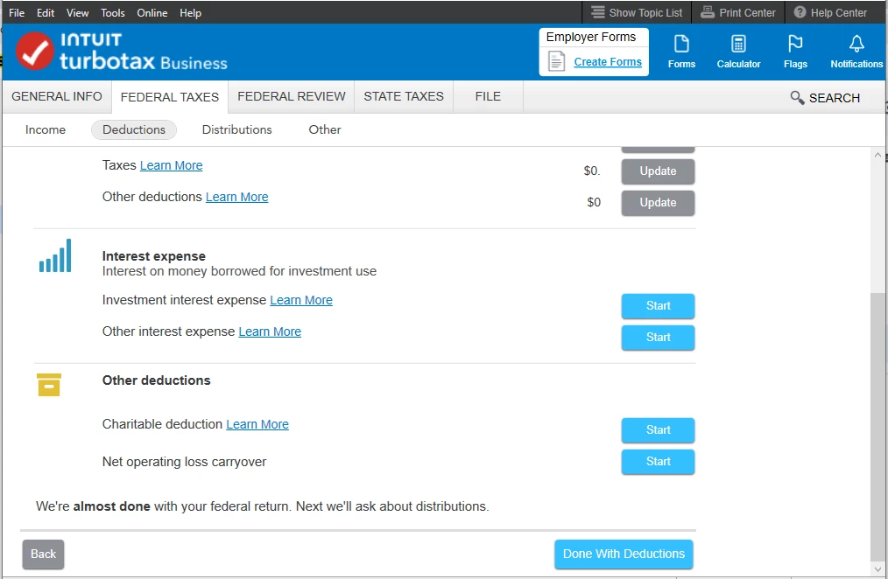Open the Distributions sub-tab
Image resolution: width=888 pixels, height=579 pixels.
click(236, 129)
